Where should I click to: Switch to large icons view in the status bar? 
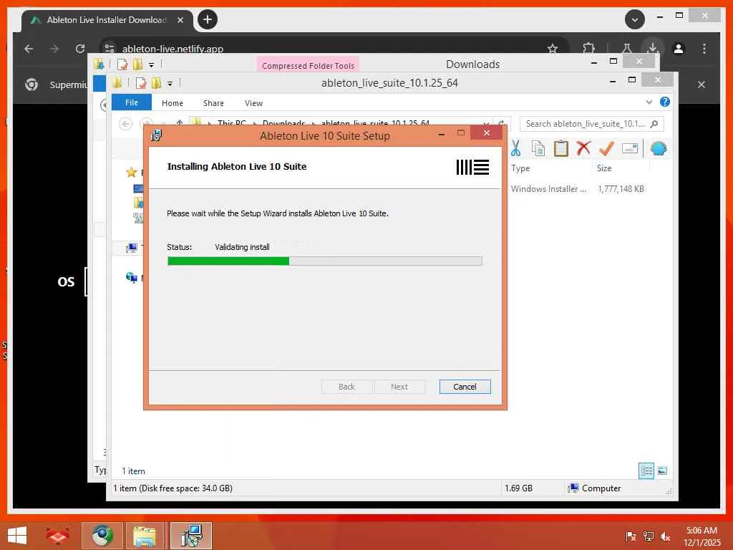point(662,471)
